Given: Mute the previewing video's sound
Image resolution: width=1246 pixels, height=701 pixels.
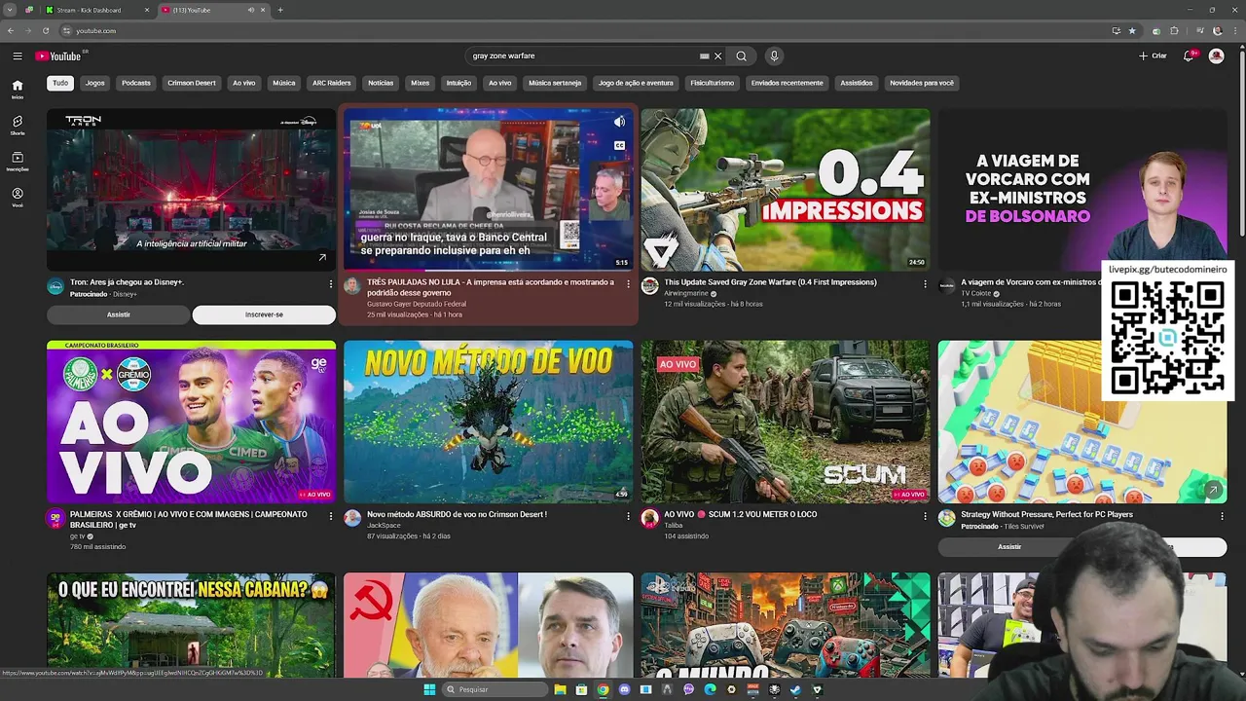Looking at the screenshot, I should [619, 122].
